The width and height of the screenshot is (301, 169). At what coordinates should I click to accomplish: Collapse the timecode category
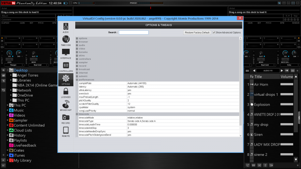[x=77, y=114]
